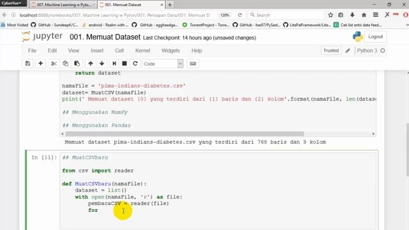Save notebook with the floppy disk icon
Screen dimensions: 409x230
tap(27, 64)
